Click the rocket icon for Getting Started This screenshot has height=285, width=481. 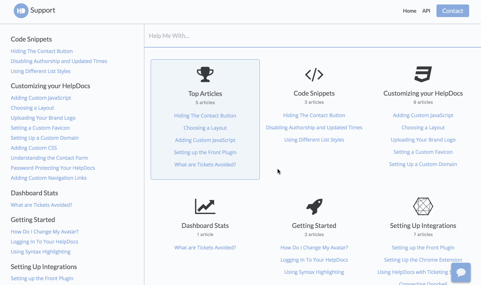point(314,206)
